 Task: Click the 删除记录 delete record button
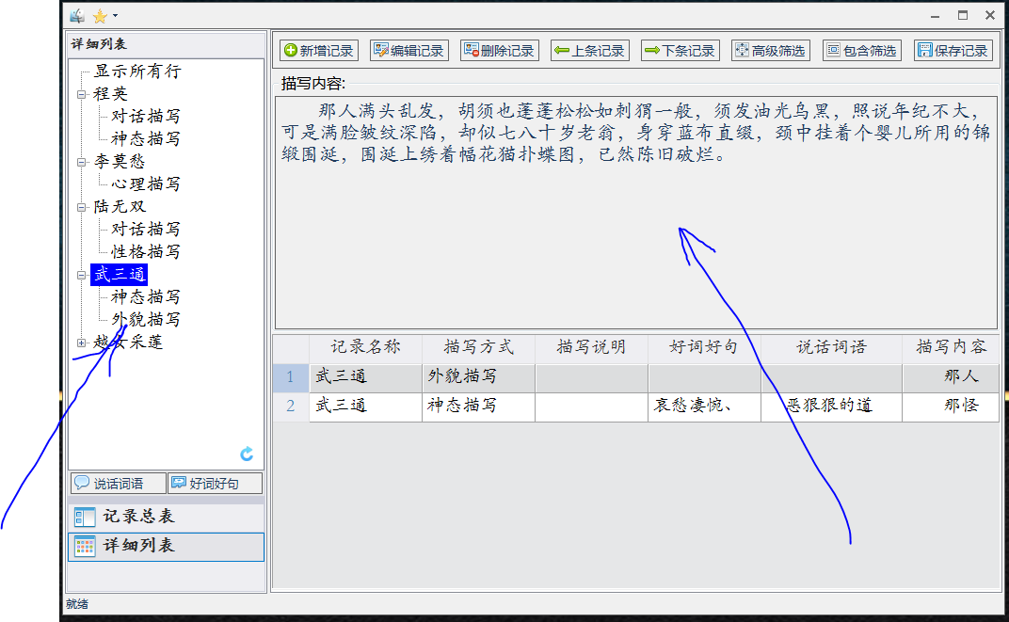500,50
